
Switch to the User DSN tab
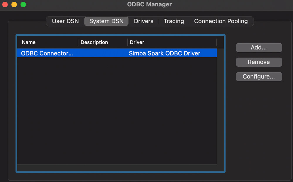[65, 21]
